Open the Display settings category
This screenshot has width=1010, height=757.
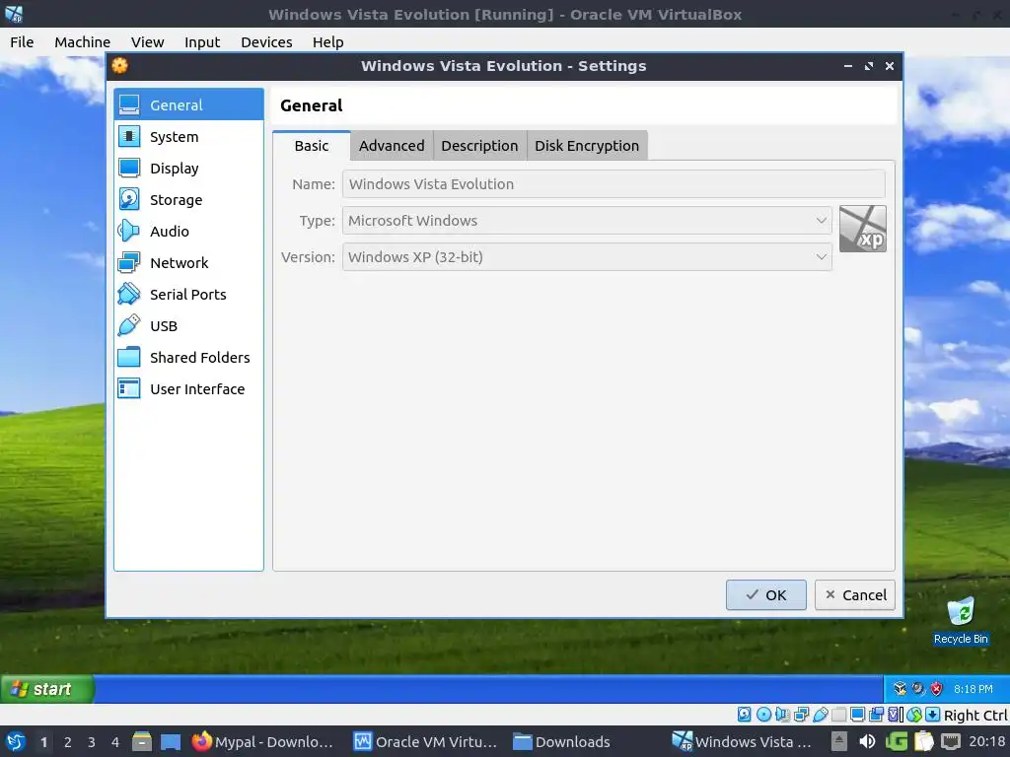click(x=188, y=168)
